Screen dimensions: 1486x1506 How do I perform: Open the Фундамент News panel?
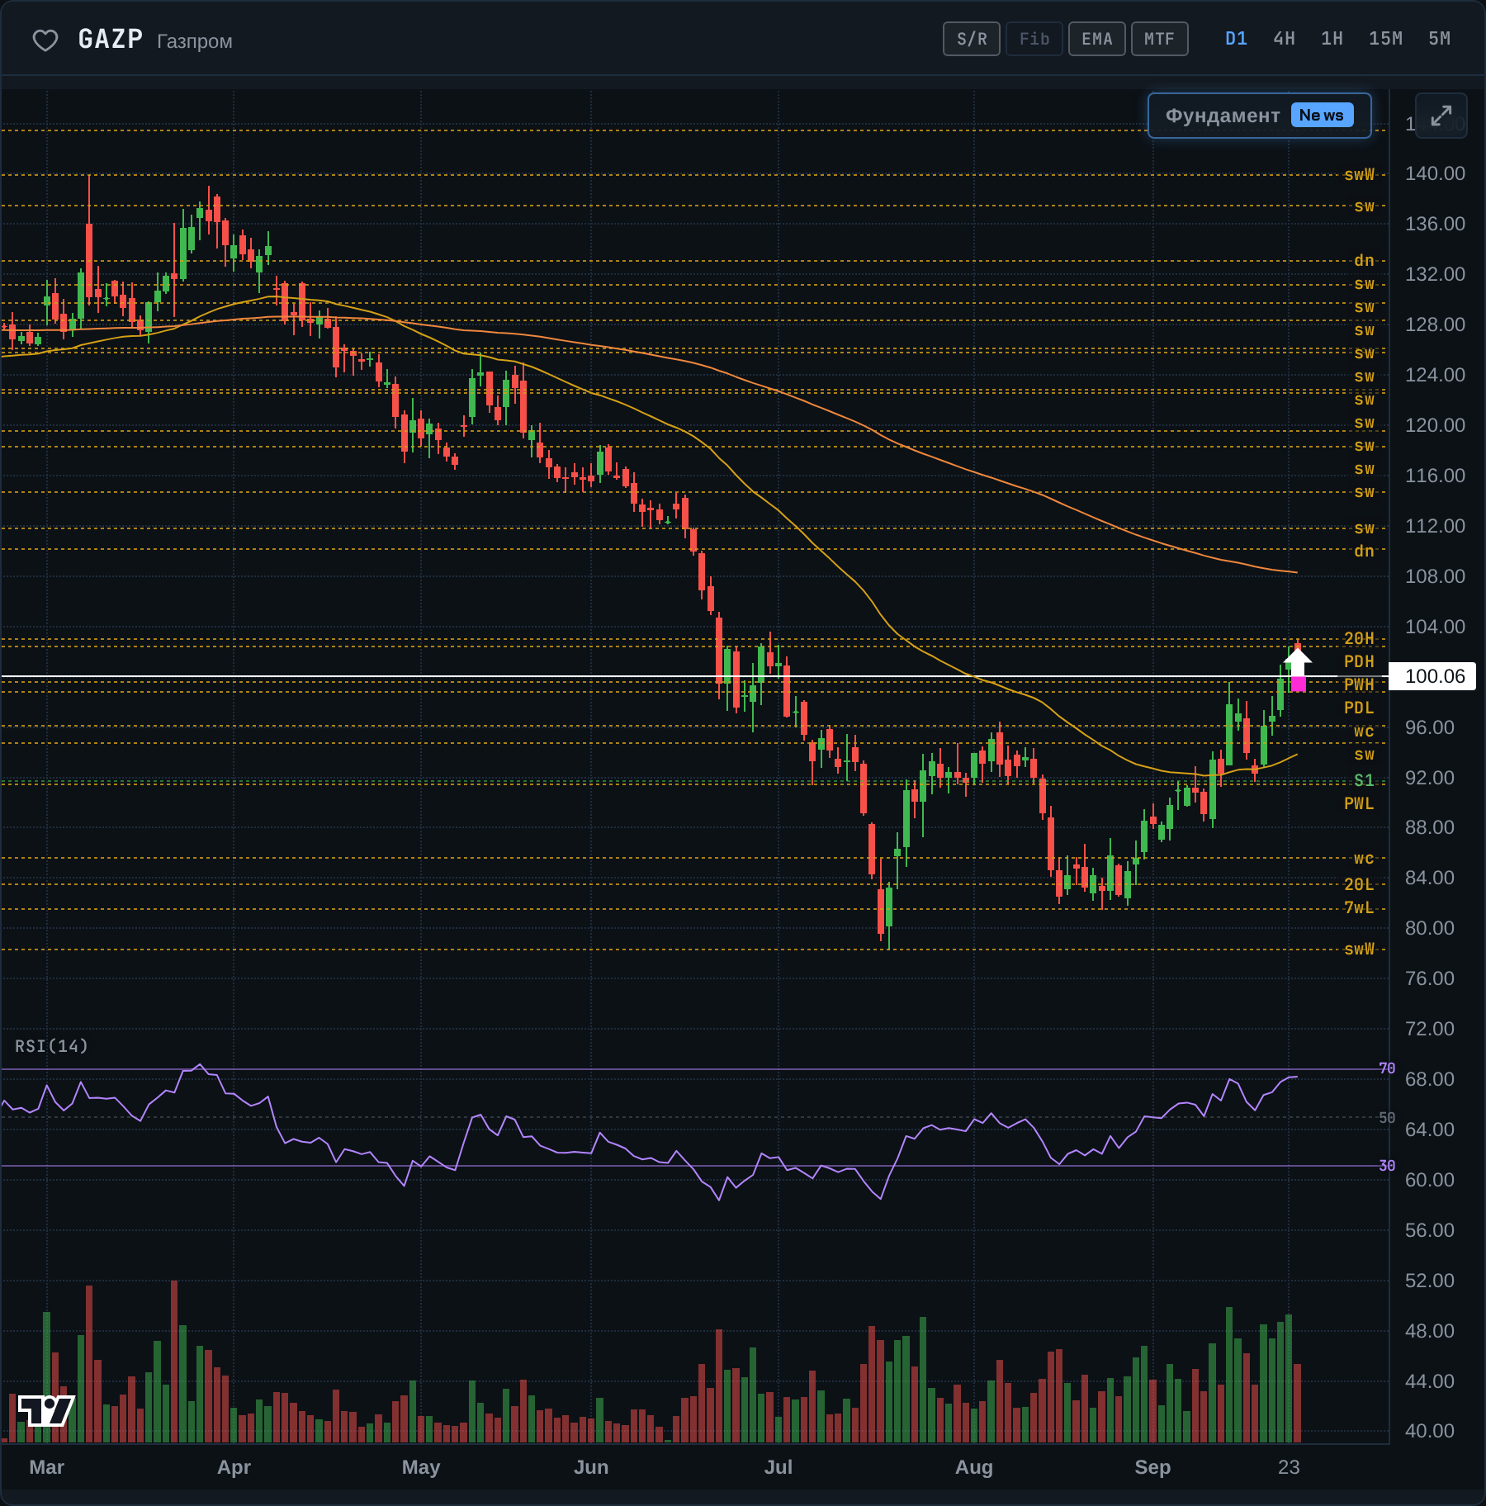point(1259,116)
